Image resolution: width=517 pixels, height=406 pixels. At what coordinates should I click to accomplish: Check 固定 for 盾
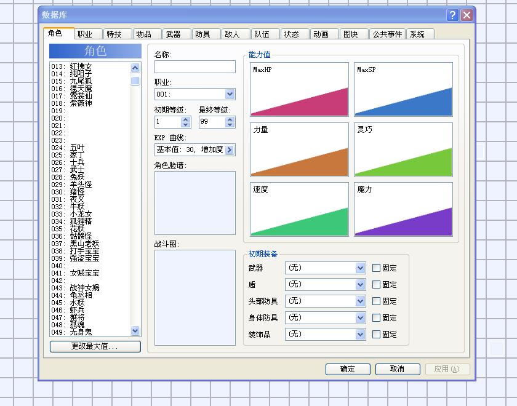pyautogui.click(x=376, y=284)
